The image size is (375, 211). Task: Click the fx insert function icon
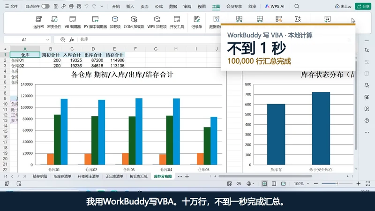coord(72,40)
